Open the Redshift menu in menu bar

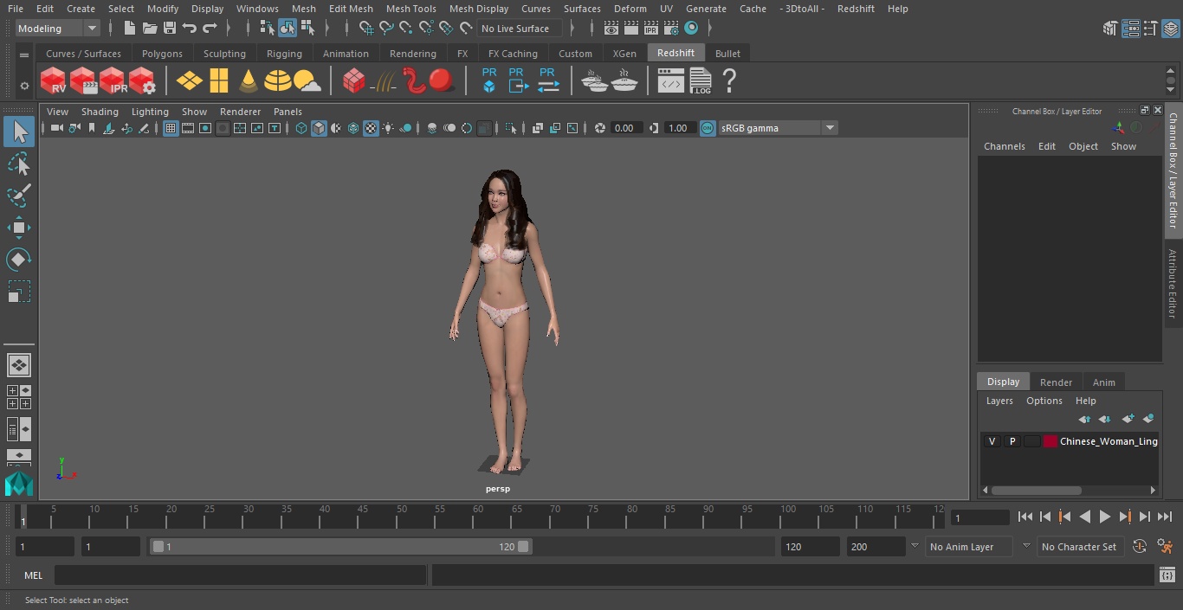click(x=856, y=9)
